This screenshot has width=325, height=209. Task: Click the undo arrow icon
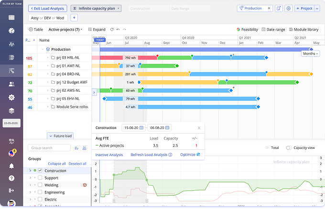(x=118, y=30)
